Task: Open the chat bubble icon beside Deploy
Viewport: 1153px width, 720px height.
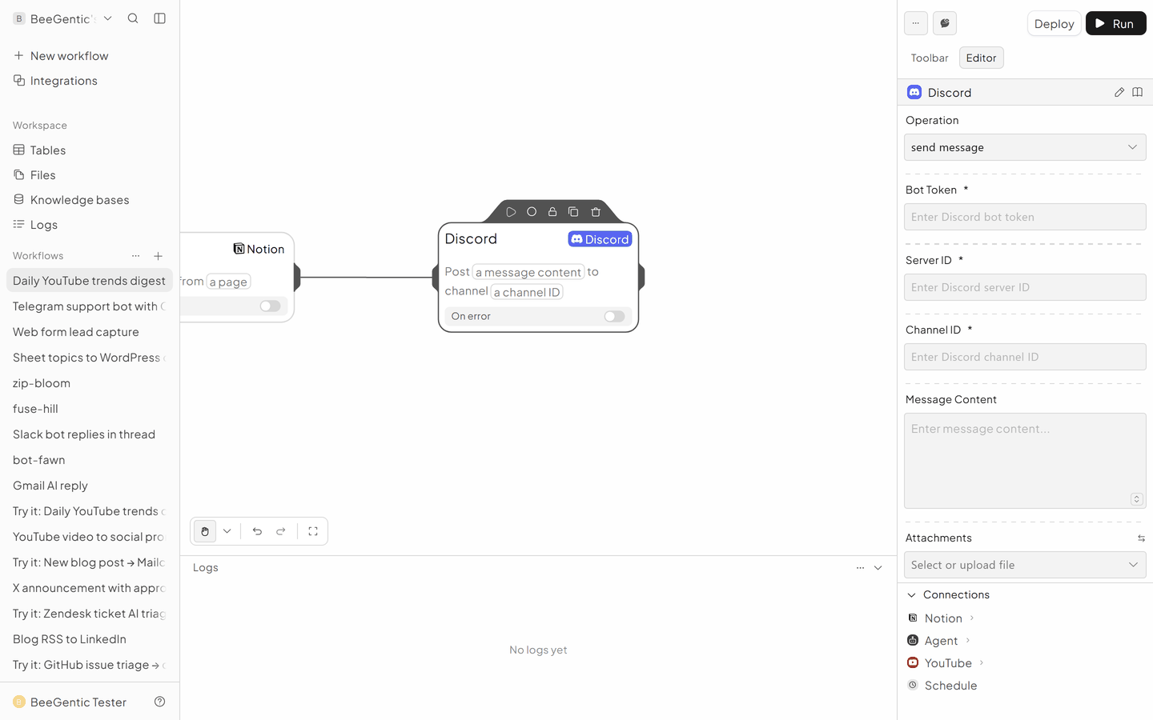Action: point(945,23)
